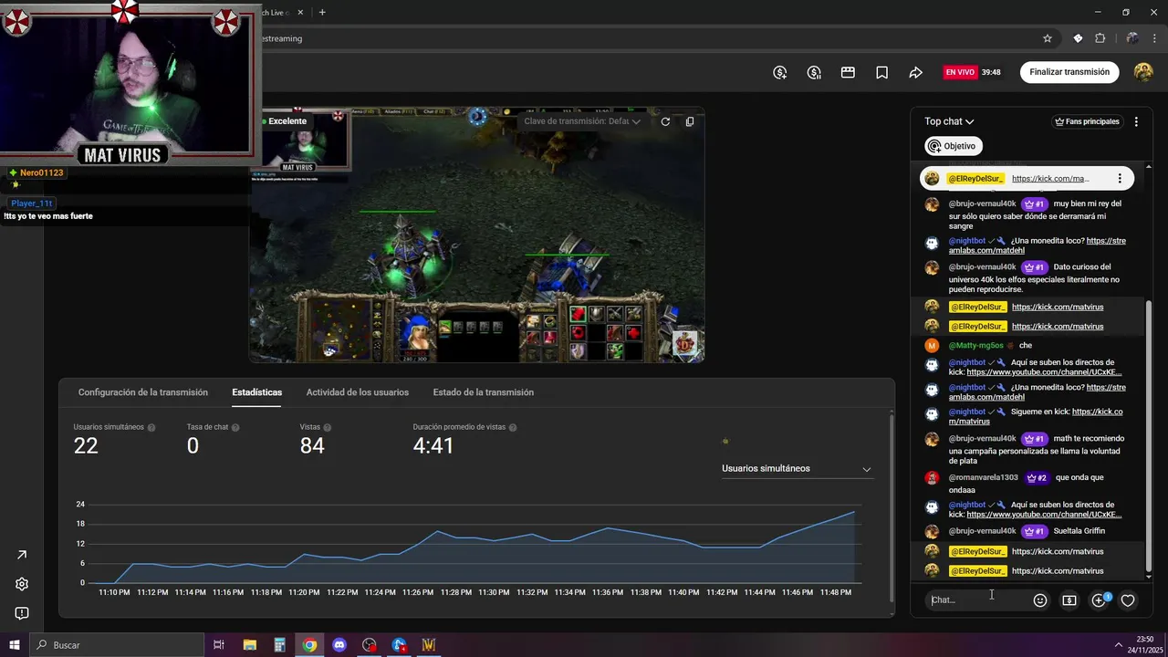
Task: Click the pause monetization dollar icon in header
Action: 814,72
